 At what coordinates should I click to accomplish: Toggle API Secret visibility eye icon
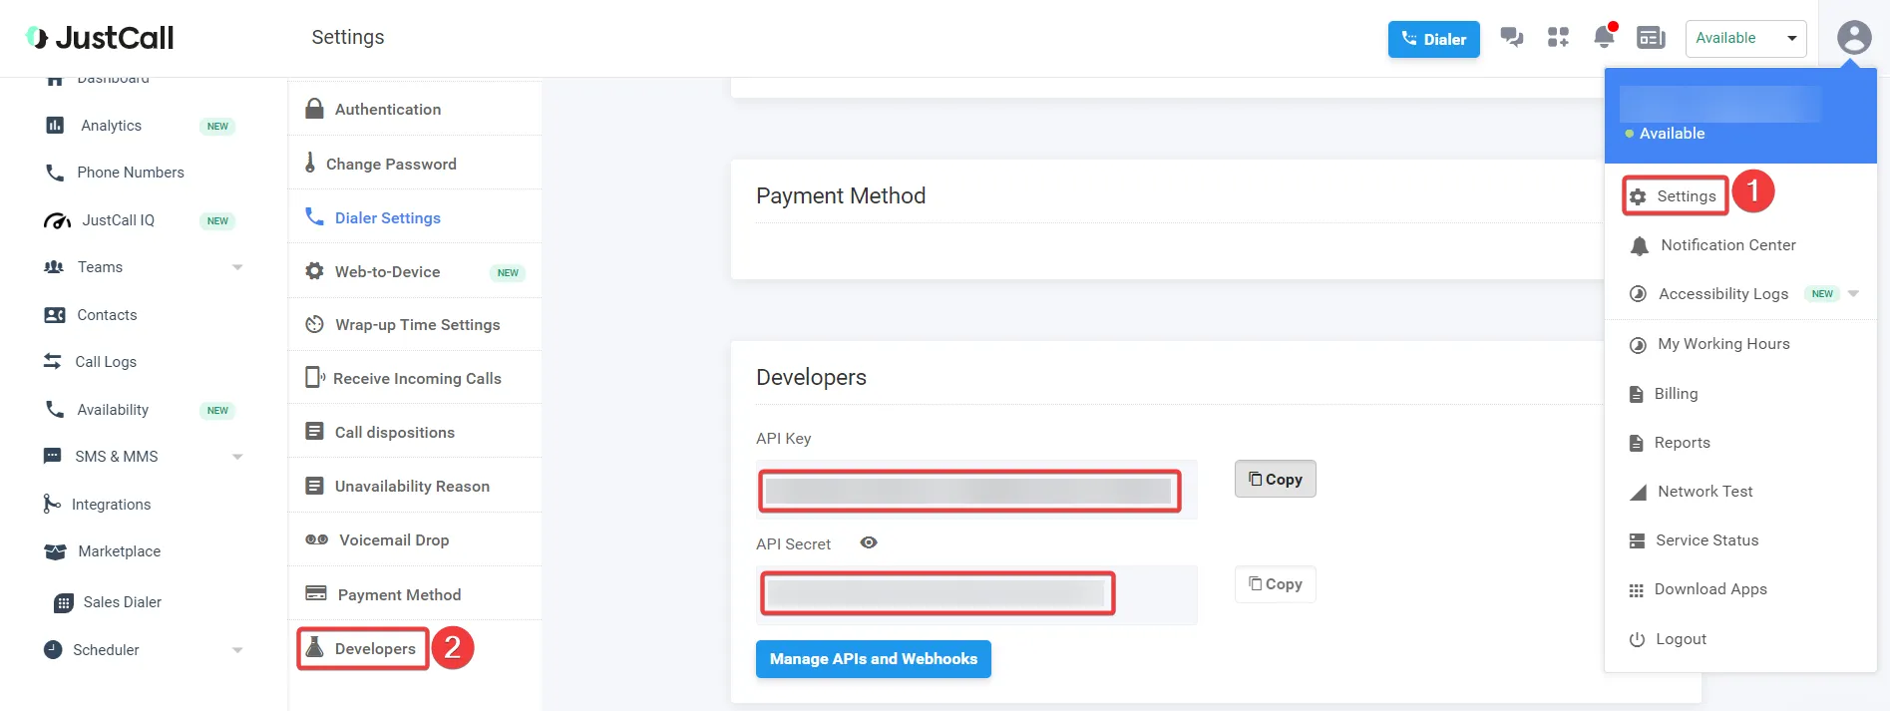[x=869, y=543]
